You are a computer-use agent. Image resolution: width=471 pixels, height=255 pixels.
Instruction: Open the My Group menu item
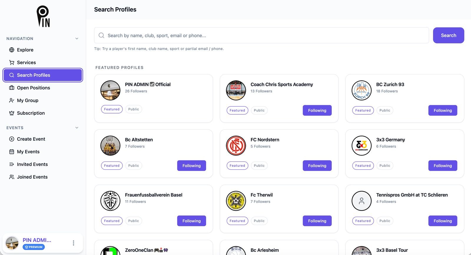28,101
